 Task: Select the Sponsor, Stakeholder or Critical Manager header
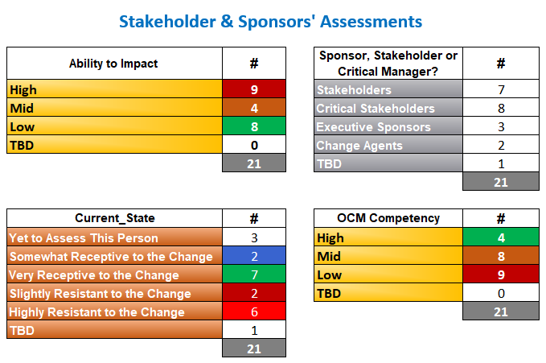tap(388, 64)
